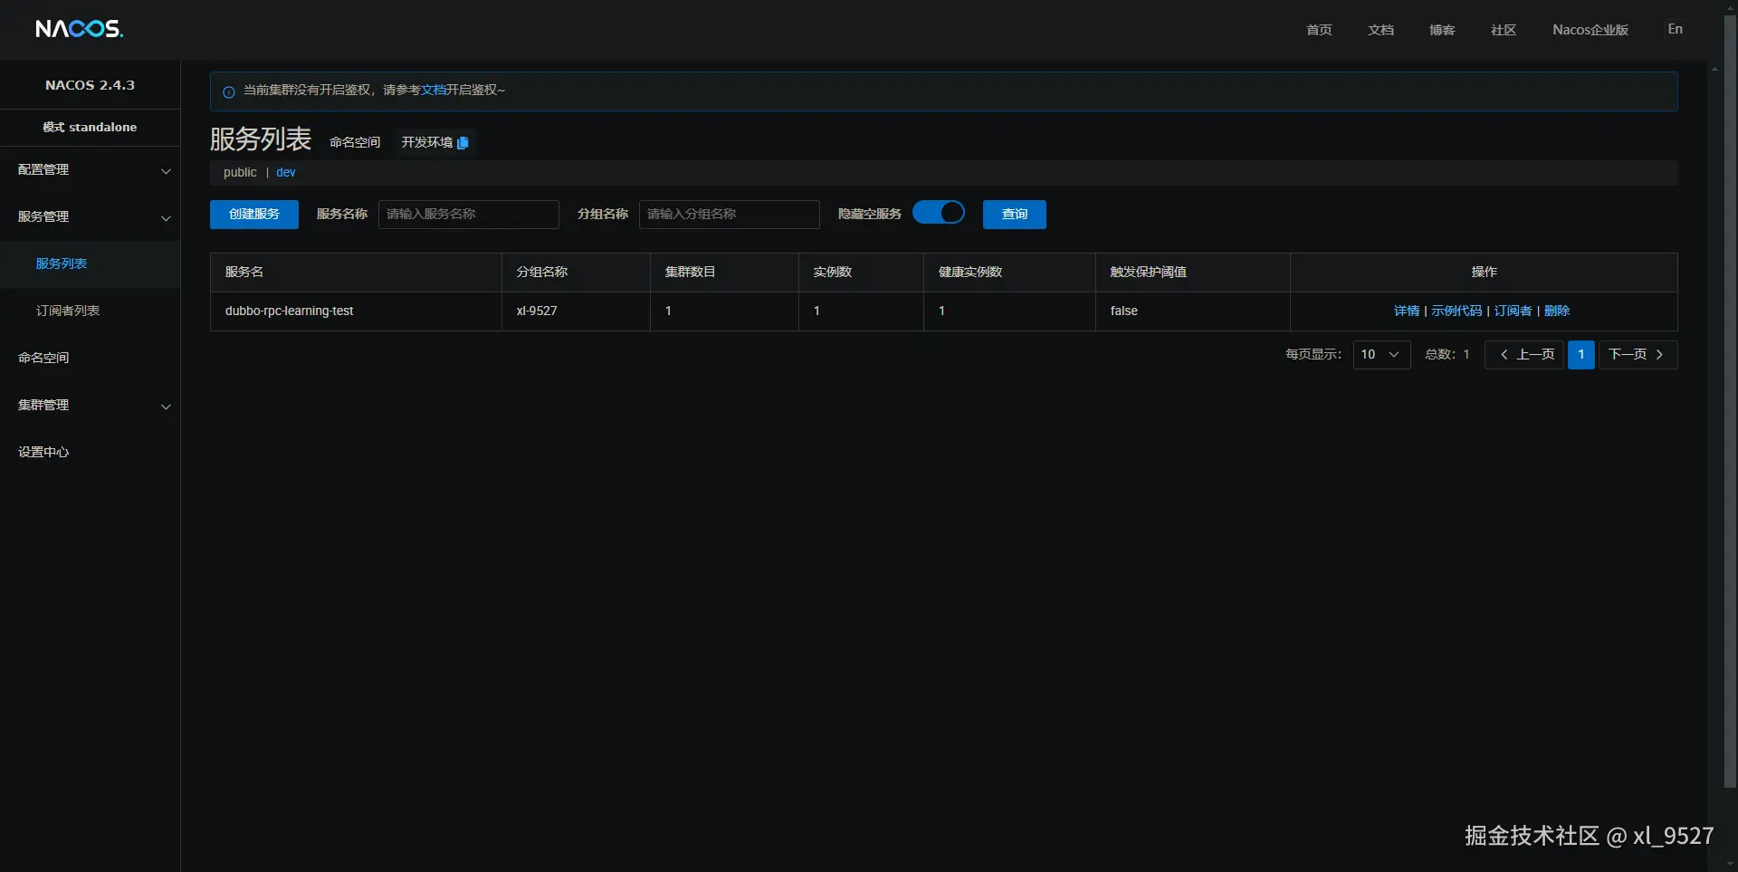Open 示例代码 for dubbo-rpc-learning-test
Screen dimensions: 1738x872
coord(1456,311)
